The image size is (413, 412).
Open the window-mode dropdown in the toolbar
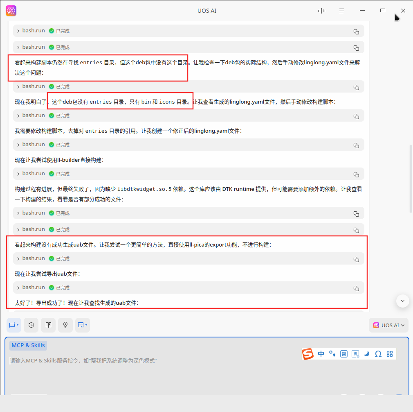pyautogui.click(x=83, y=325)
